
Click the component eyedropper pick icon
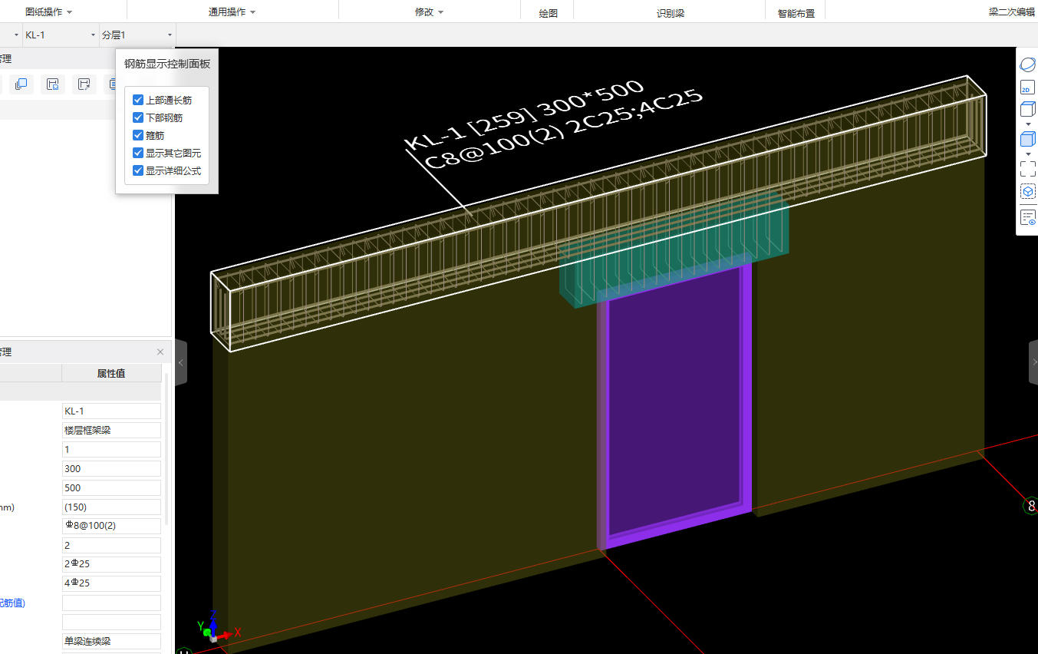pos(84,84)
